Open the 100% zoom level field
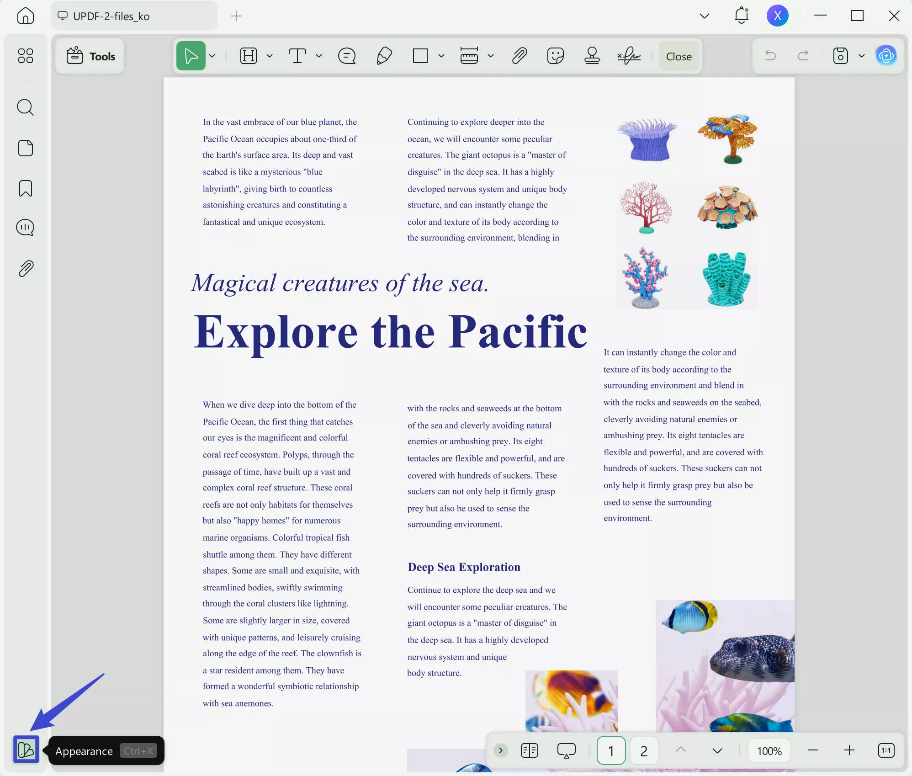The height and width of the screenshot is (776, 912). 769,751
